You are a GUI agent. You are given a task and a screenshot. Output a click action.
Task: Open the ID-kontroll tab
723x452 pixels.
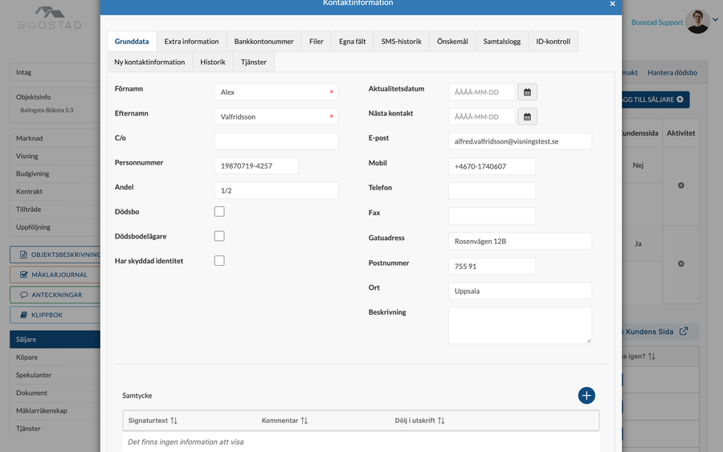[553, 42]
